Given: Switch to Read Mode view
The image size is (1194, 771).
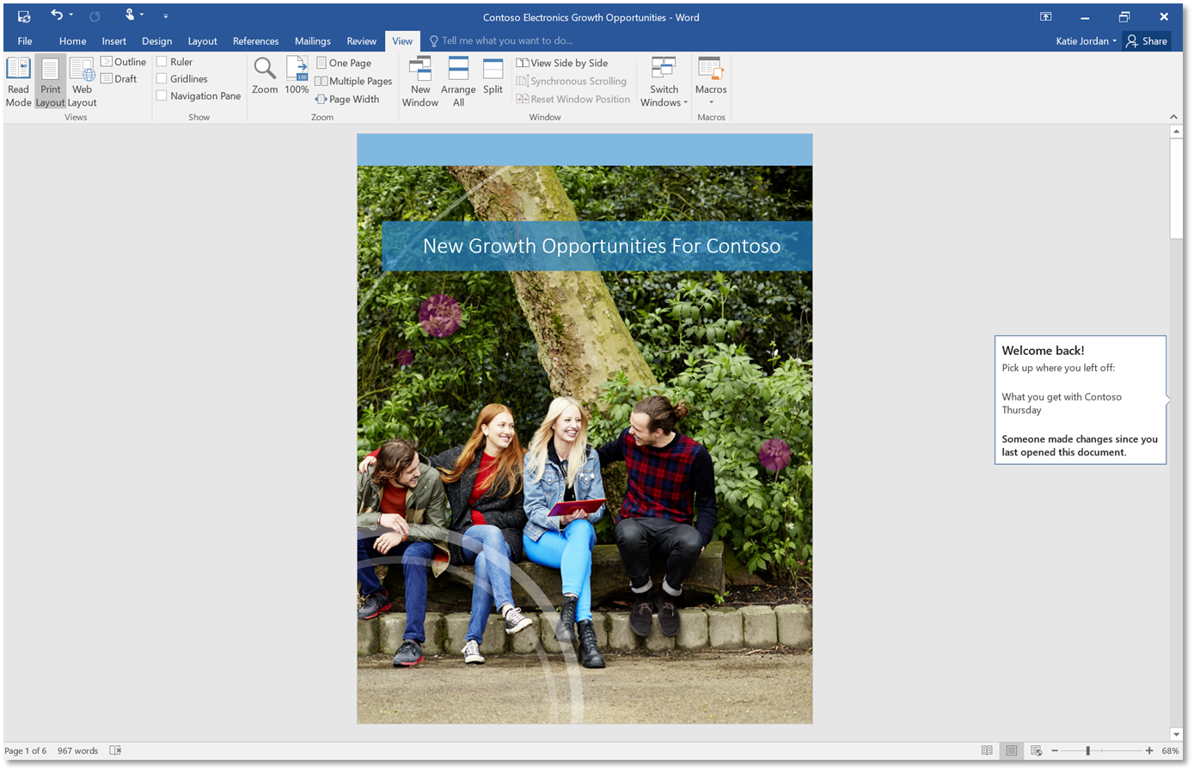Looking at the screenshot, I should point(18,82).
